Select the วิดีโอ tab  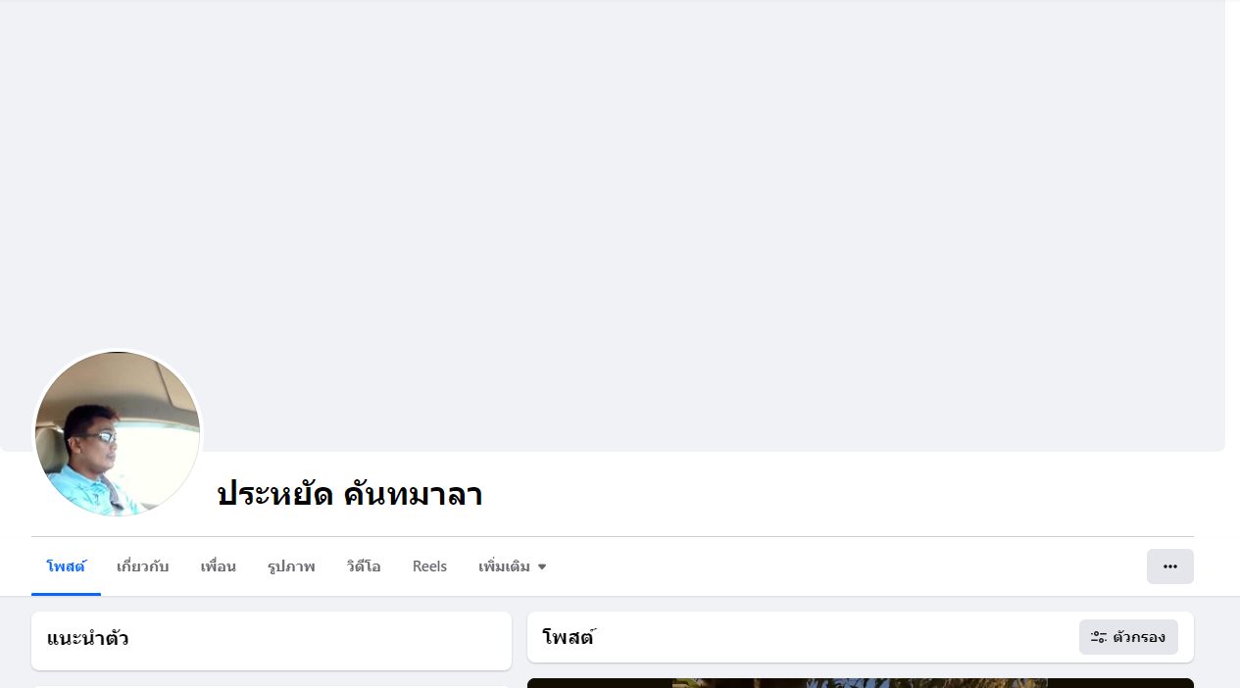click(x=364, y=566)
